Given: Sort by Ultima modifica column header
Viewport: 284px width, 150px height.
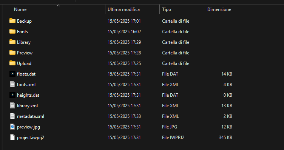Looking at the screenshot, I should click(124, 9).
